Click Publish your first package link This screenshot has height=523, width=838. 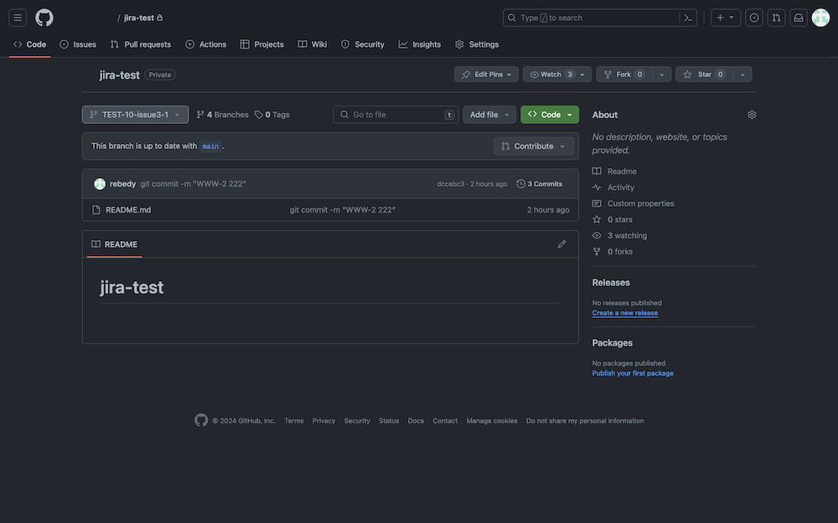633,373
